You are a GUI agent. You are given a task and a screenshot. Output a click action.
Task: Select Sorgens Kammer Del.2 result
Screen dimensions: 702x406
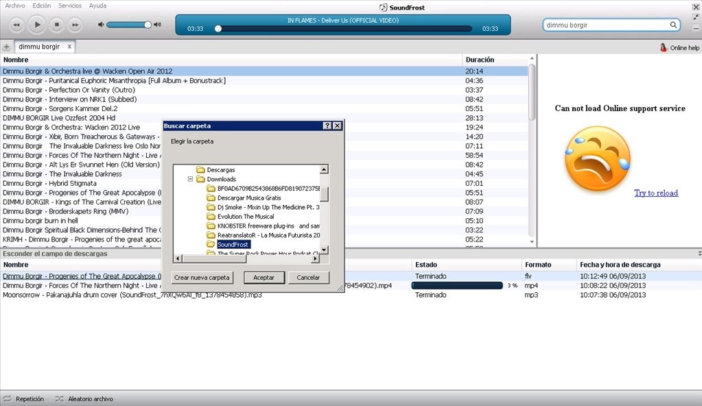(x=264, y=109)
